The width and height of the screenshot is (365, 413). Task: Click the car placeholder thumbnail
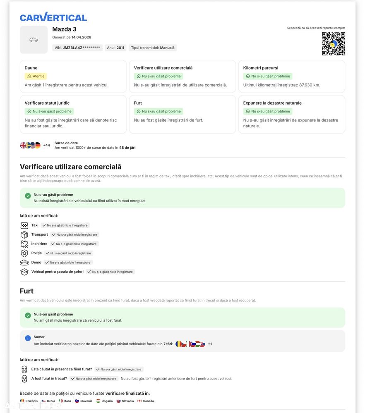[34, 40]
